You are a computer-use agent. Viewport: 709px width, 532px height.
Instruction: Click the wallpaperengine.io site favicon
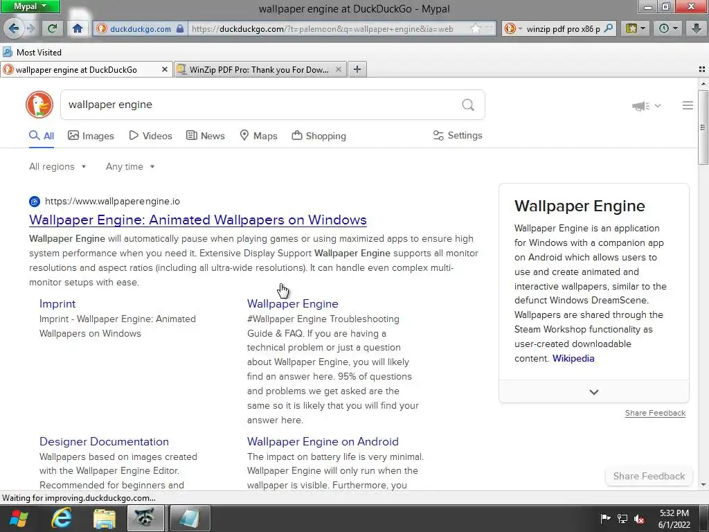click(35, 202)
